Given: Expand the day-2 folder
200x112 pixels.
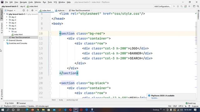Looking at the screenshot, I should point(7,17).
